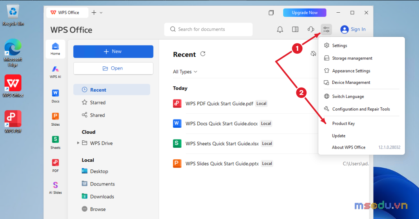Viewport: 419px width, 219px height.
Task: Expand the WPS Drive tree node
Action: tap(78, 143)
